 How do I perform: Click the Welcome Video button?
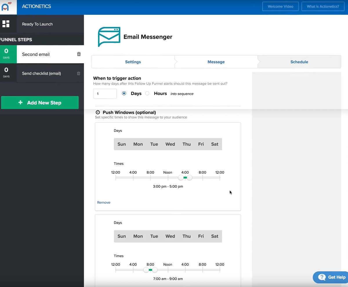point(280,6)
